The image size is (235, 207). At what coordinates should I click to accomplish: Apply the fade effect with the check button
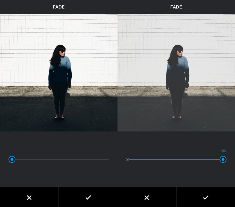click(88, 197)
